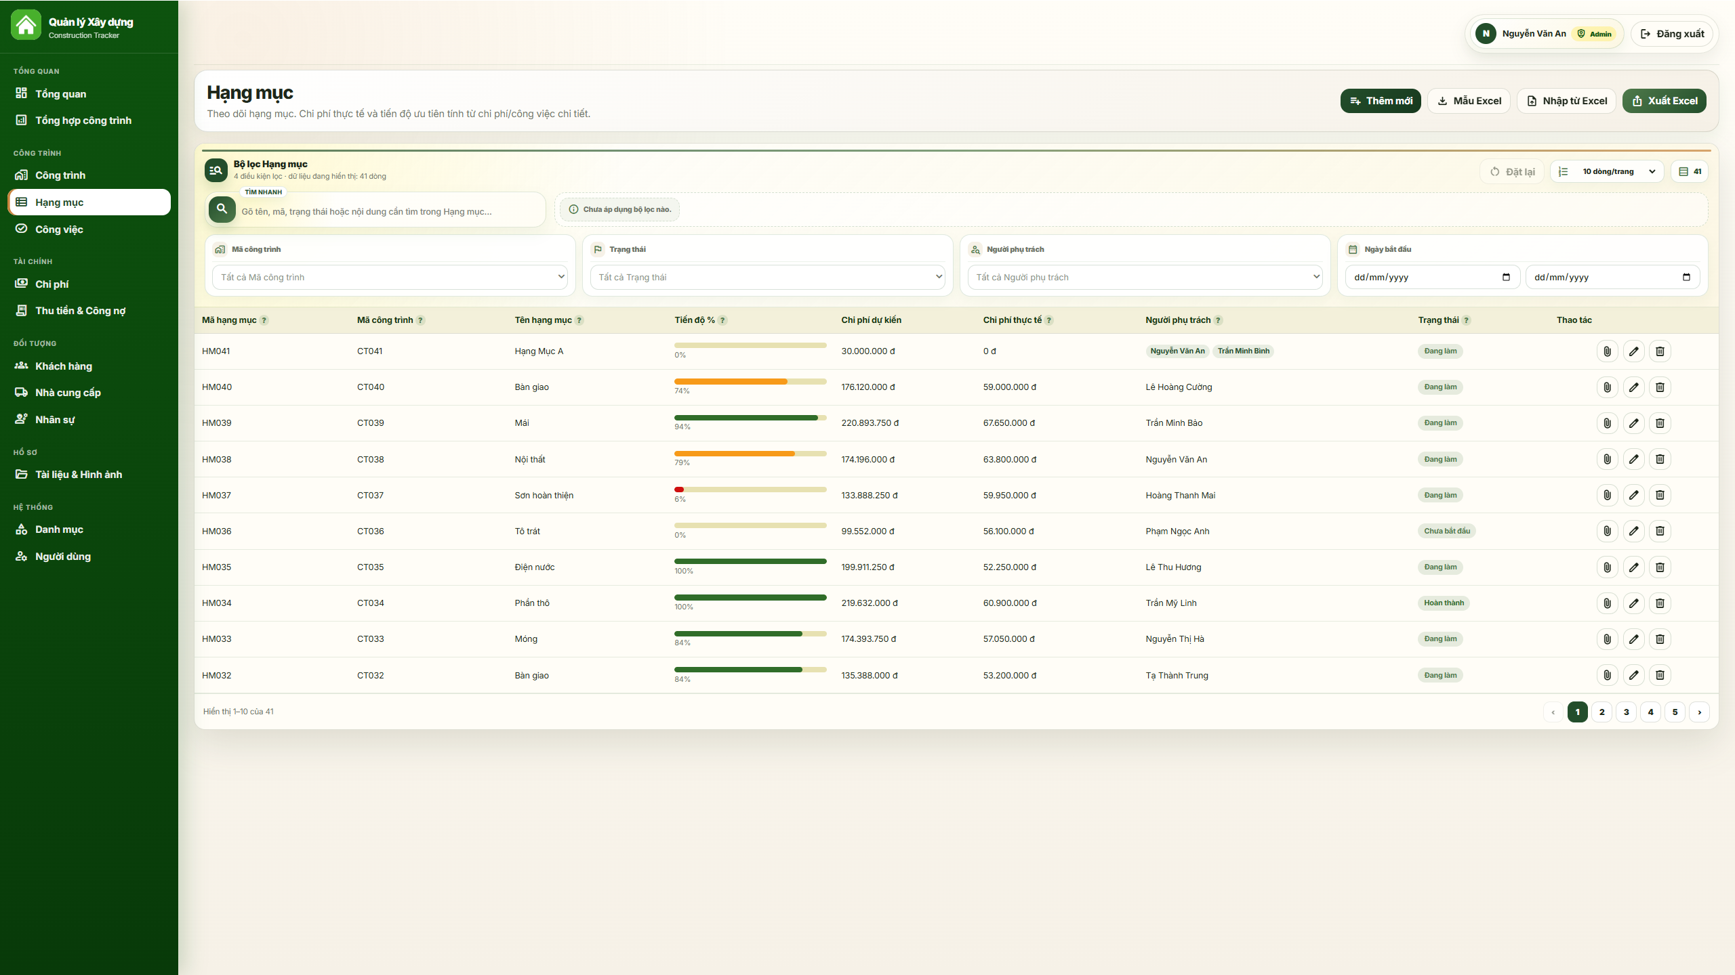Viewport: 1735px width, 975px height.
Task: Click the home logo Quản lý Xây dựng
Action: point(26,26)
